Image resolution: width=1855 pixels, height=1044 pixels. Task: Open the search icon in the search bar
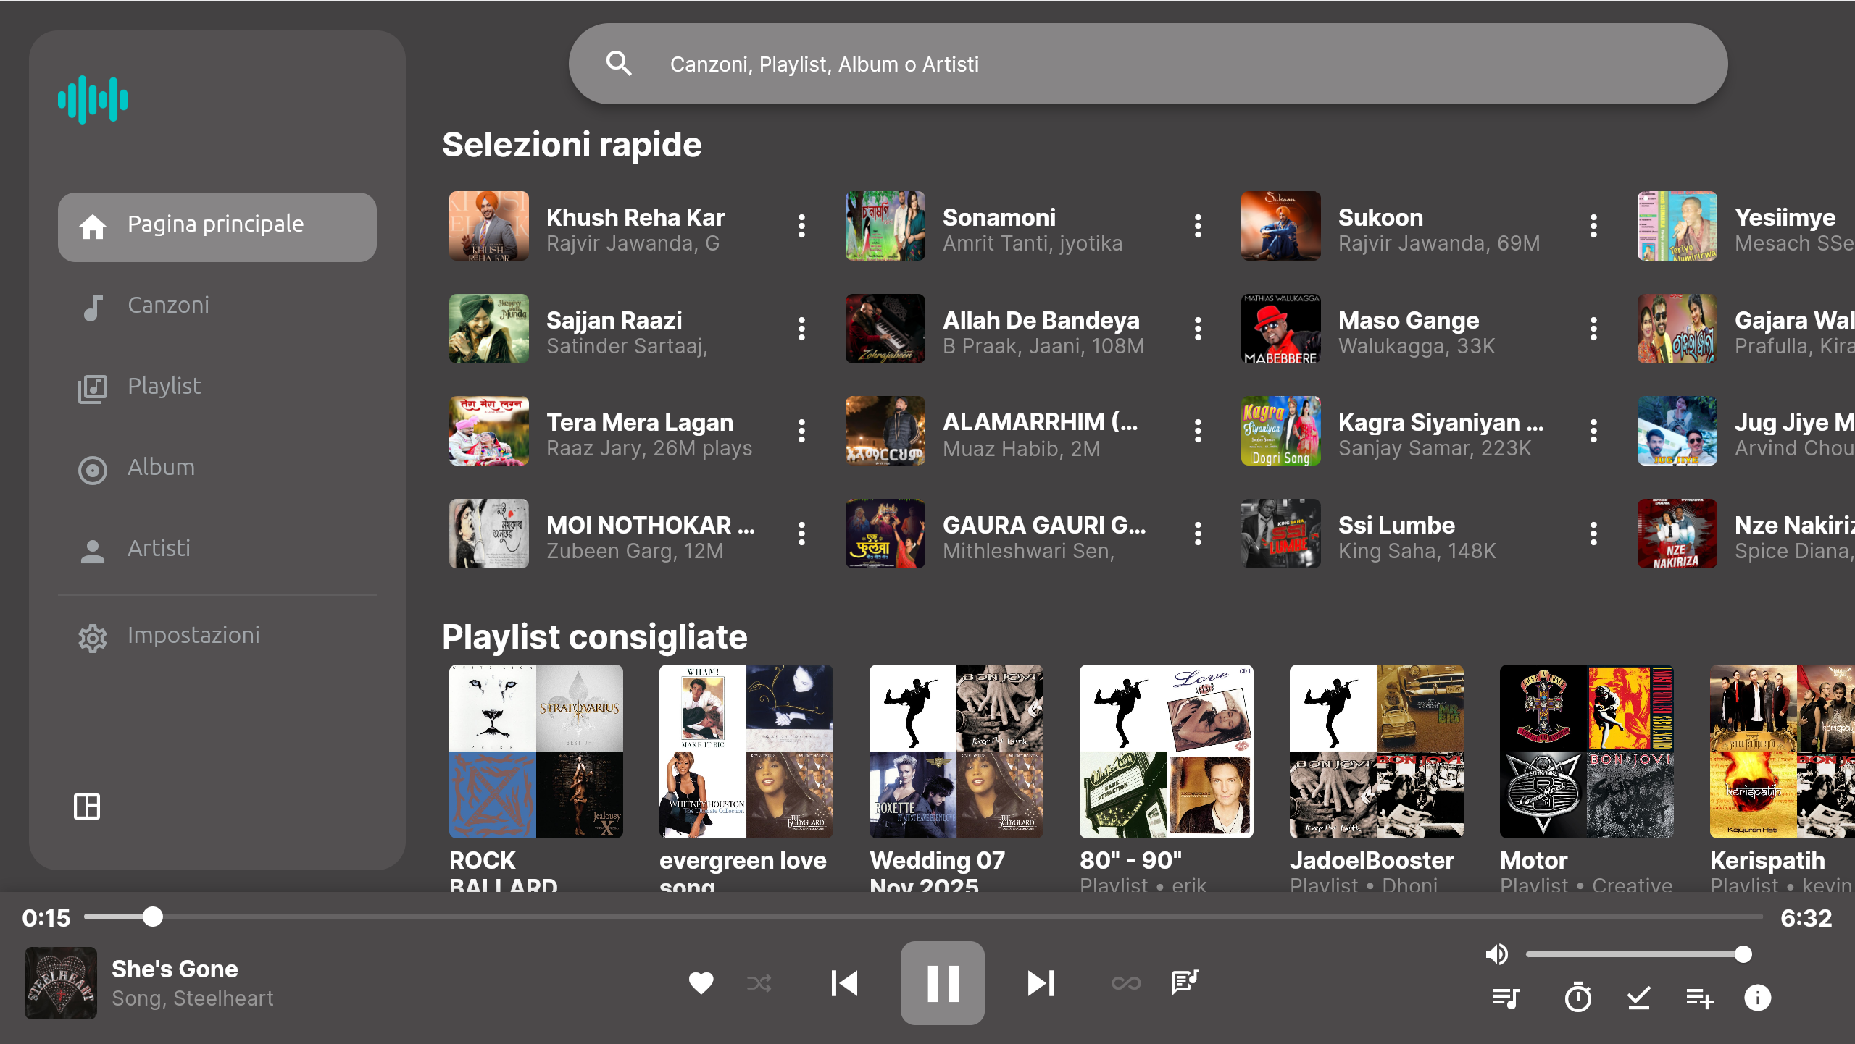point(620,64)
